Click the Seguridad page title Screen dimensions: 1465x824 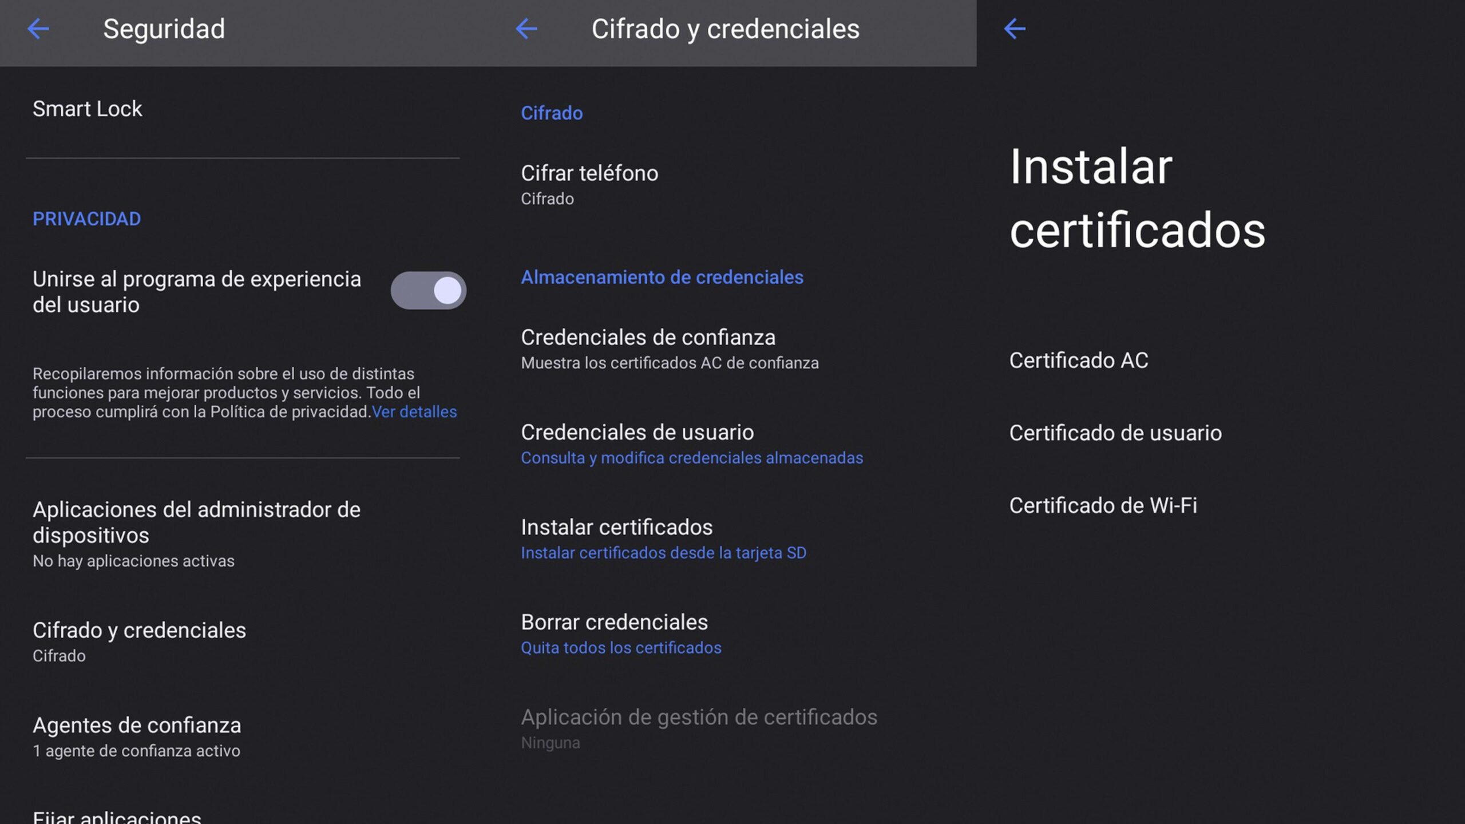click(x=164, y=29)
